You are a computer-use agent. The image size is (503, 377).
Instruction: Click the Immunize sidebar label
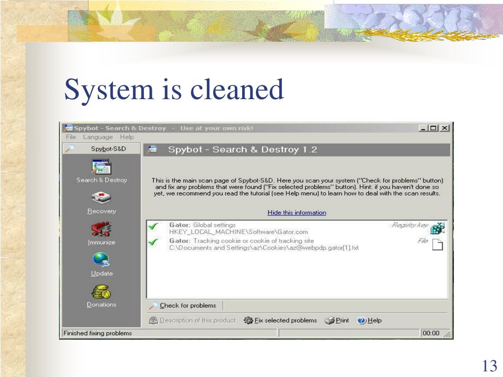102,242
